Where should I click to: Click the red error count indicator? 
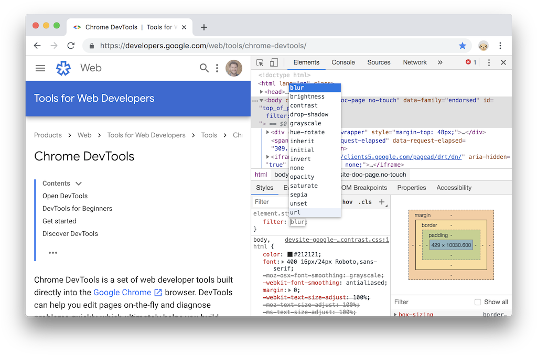point(471,62)
